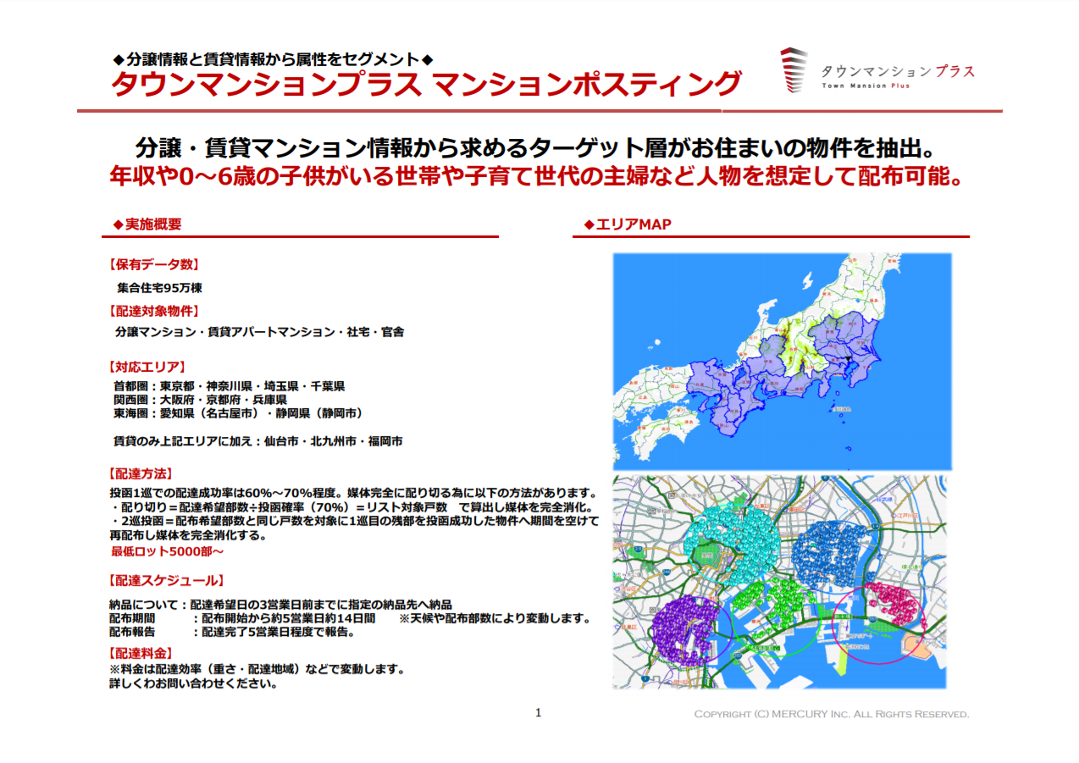
Task: Click the text "集合住宅95万棟"
Action: [x=159, y=287]
